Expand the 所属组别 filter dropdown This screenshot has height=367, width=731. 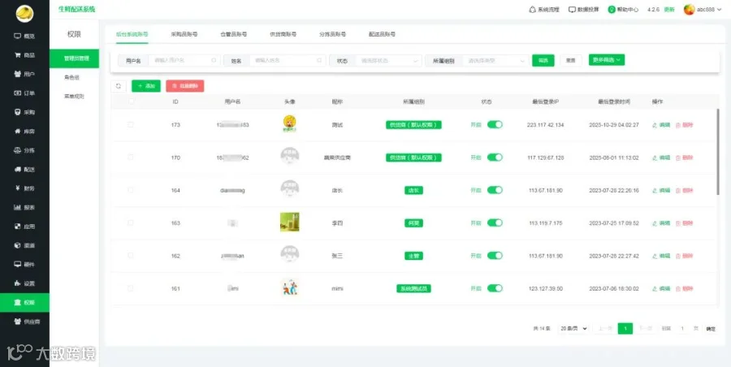[495, 61]
